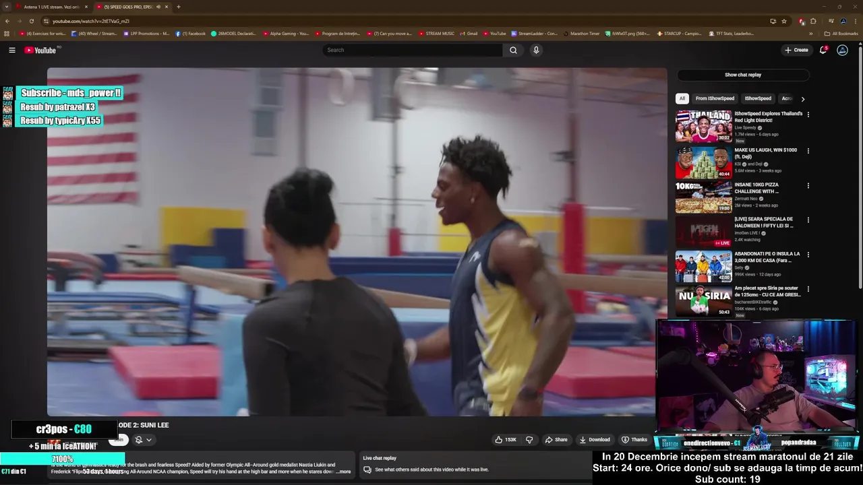Open the notifications bell
This screenshot has width=863, height=485.
[x=823, y=50]
